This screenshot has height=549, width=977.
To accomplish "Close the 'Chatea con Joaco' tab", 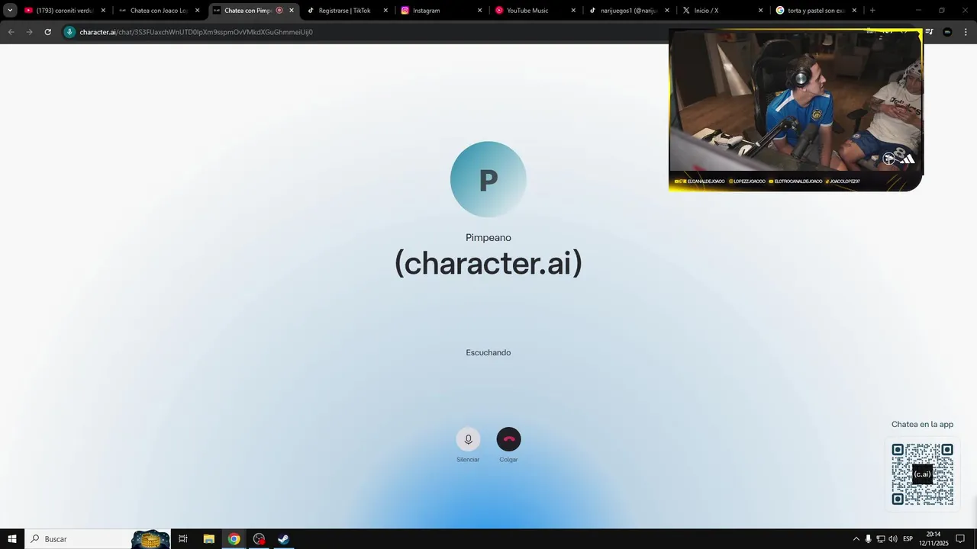I will (x=197, y=11).
